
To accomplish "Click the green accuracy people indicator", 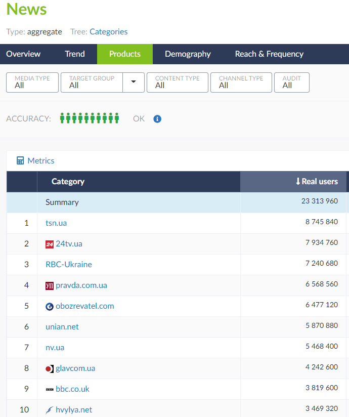I will 90,118.
